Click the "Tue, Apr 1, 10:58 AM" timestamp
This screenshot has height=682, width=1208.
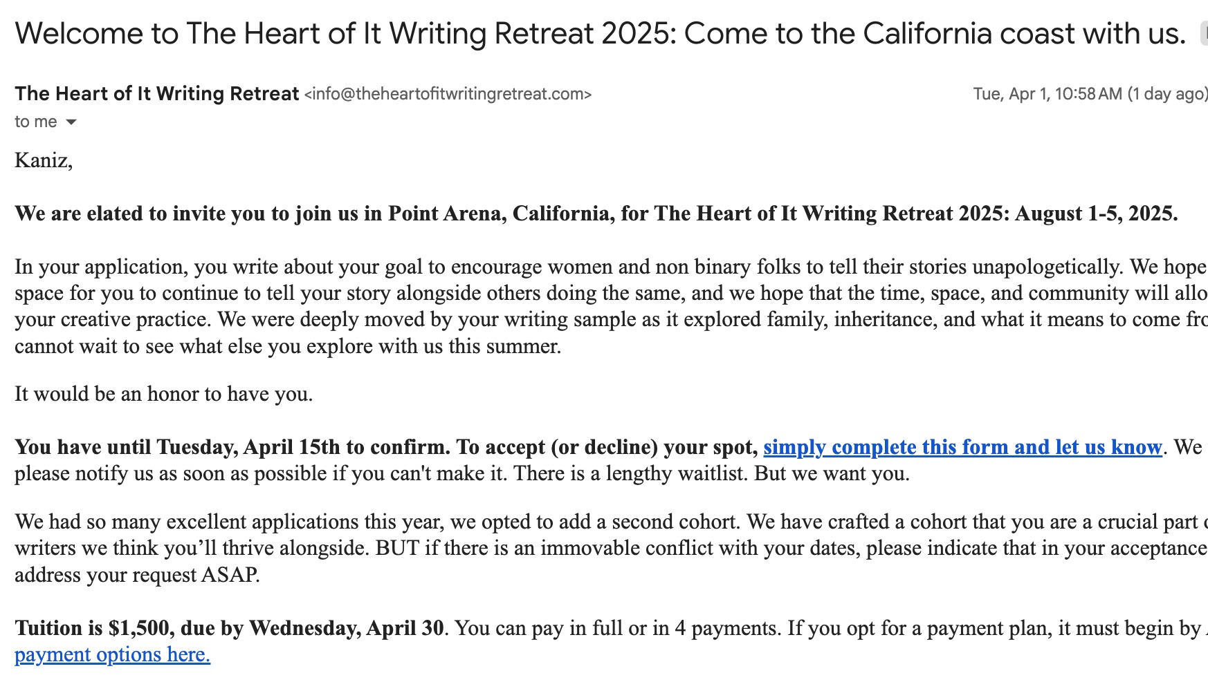pos(1047,94)
